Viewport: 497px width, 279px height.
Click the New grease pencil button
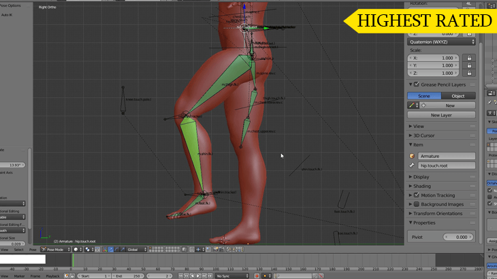tap(447, 105)
